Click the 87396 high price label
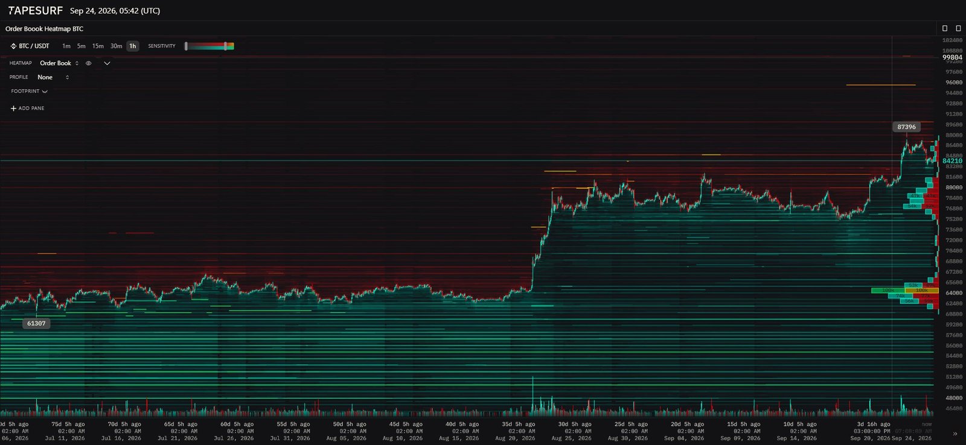Viewport: 966px width, 445px height. tap(906, 127)
